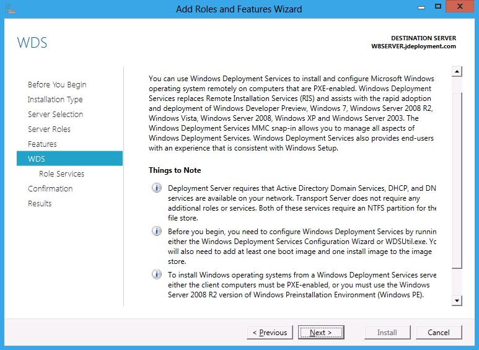Open the Features step in navigation

[x=42, y=144]
